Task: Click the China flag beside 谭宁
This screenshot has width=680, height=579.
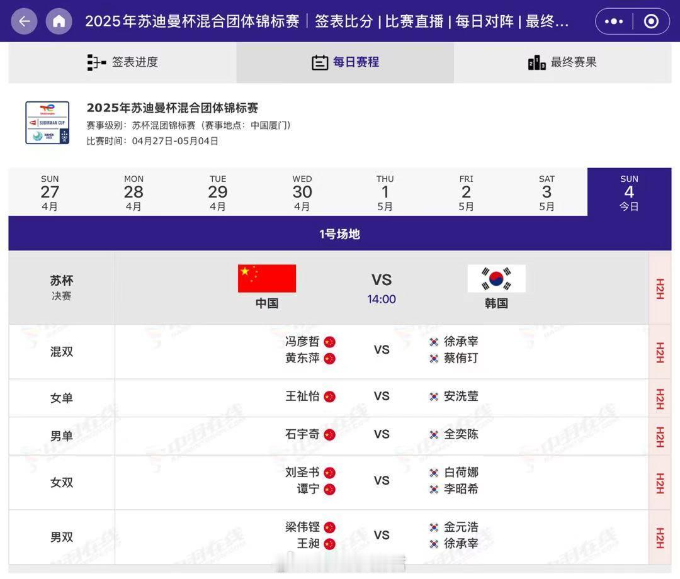Action: [329, 490]
